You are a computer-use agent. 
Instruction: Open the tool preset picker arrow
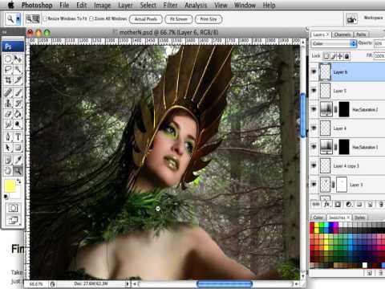tap(18, 19)
